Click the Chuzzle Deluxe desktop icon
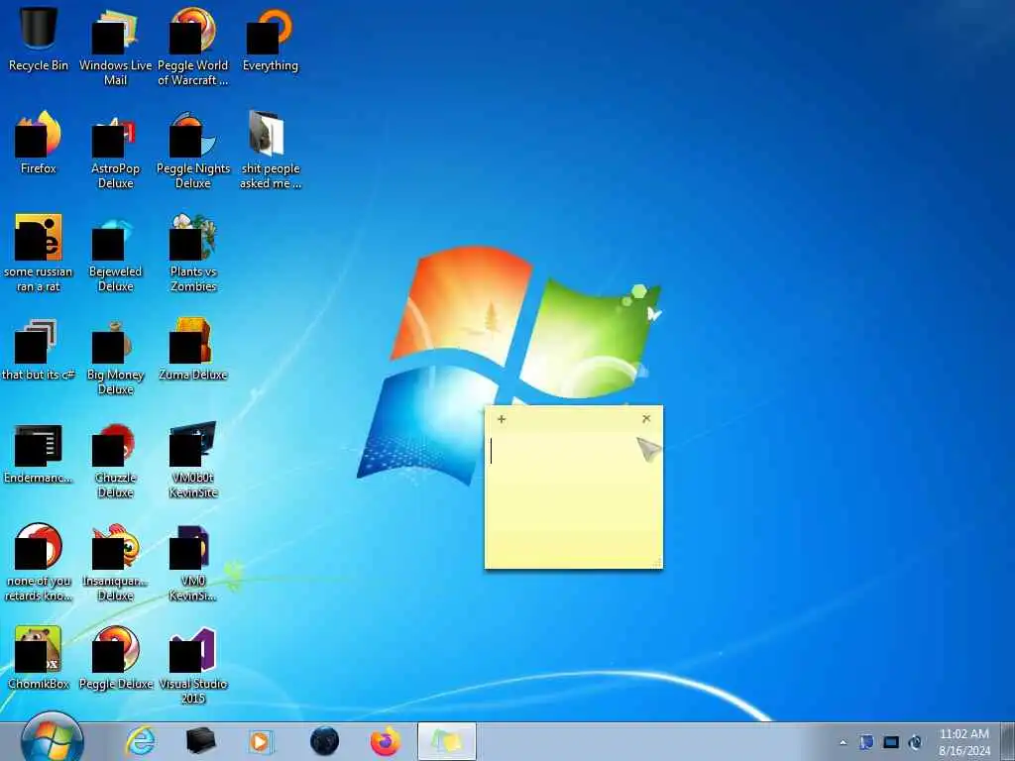 coord(115,460)
